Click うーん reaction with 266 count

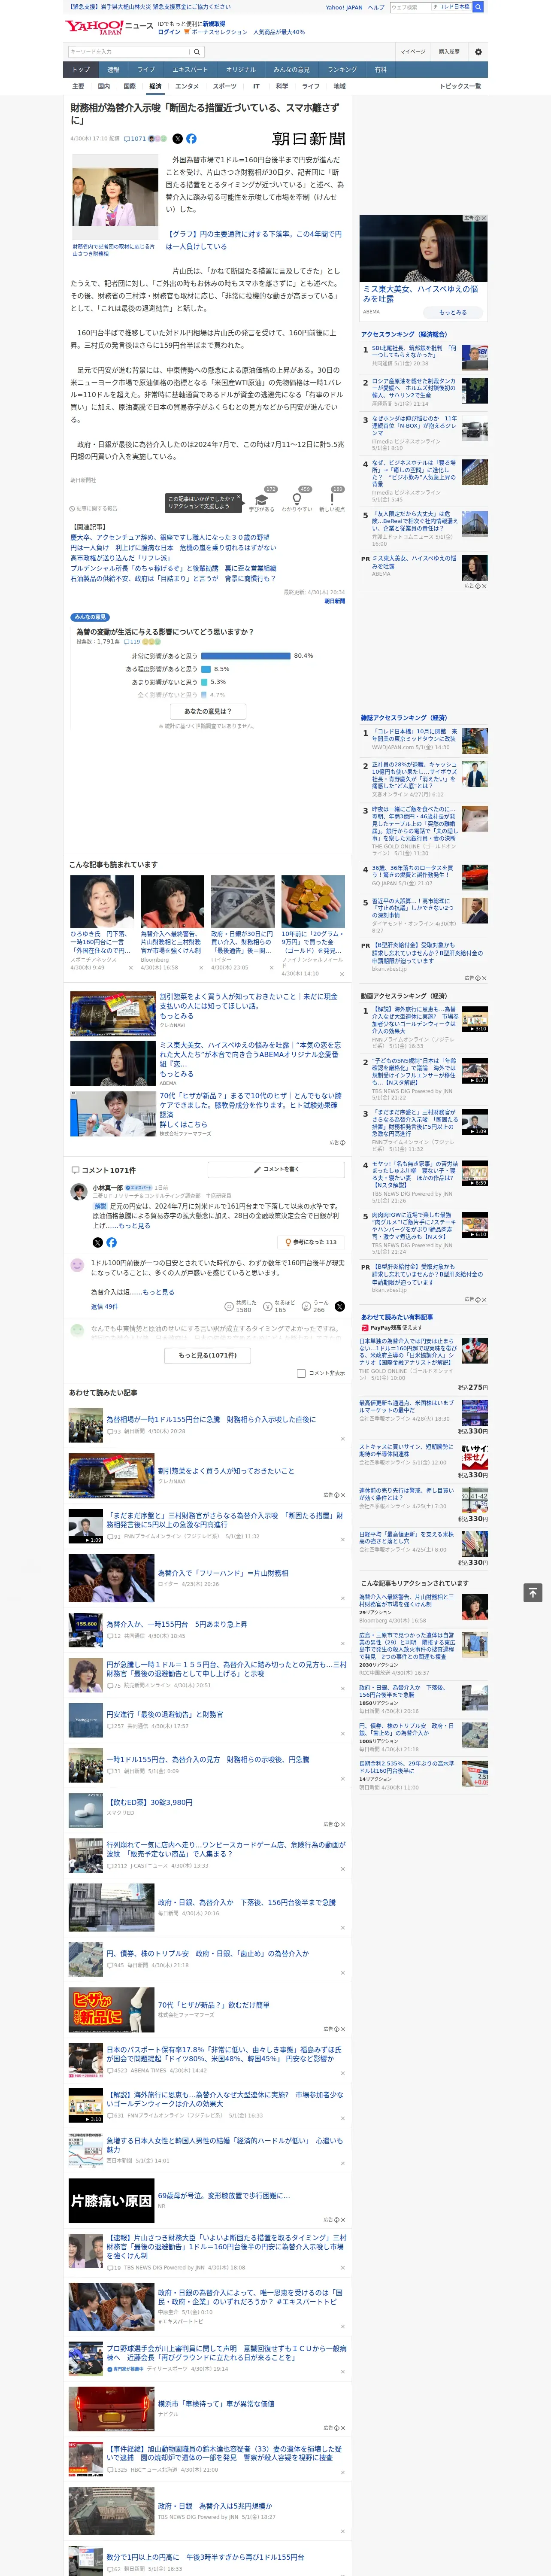point(315,1306)
